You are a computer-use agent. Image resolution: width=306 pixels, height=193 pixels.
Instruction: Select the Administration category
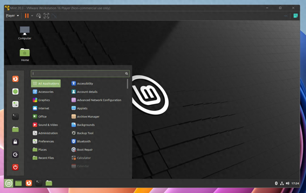point(48,133)
